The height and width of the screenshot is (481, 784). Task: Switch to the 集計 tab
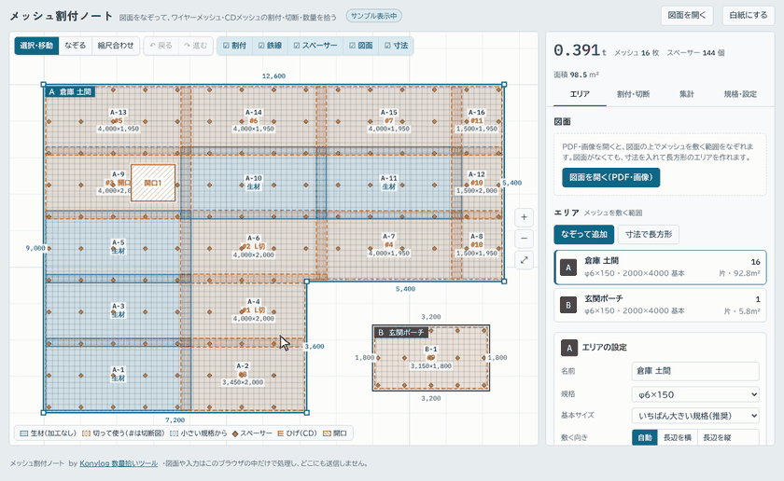click(x=687, y=94)
